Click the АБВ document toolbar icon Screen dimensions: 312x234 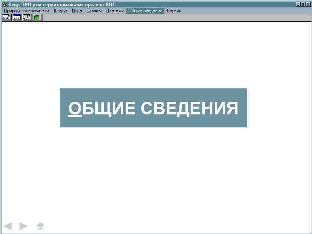pos(6,17)
